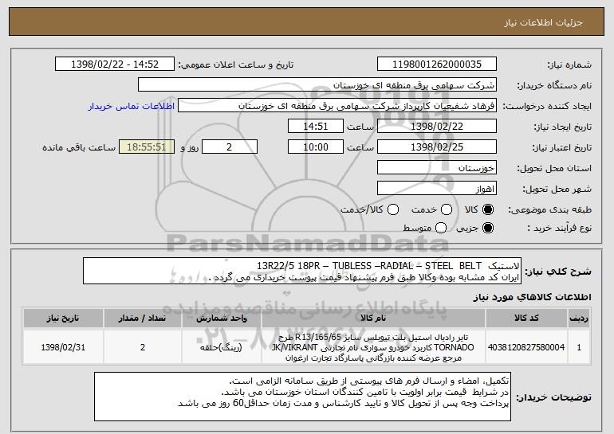The width and height of the screenshot is (614, 434).
Task: Click the delivery city field اهواز
Action: coord(437,189)
